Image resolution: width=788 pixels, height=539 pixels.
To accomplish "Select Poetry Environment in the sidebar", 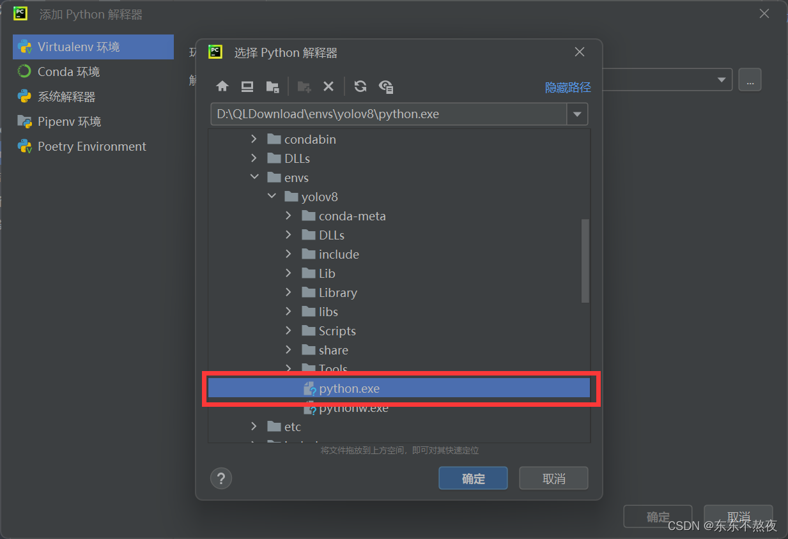I will [93, 146].
